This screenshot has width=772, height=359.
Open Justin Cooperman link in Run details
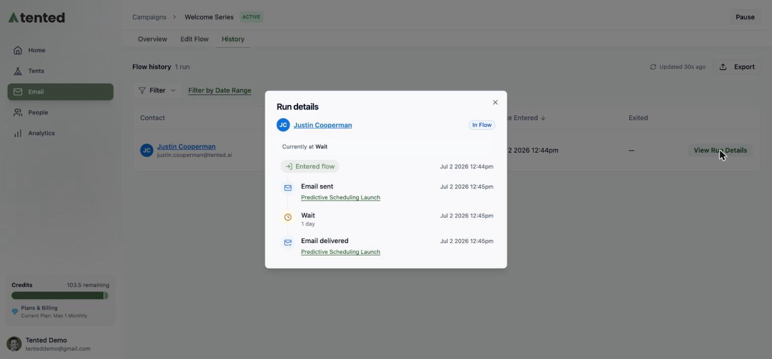coord(322,125)
